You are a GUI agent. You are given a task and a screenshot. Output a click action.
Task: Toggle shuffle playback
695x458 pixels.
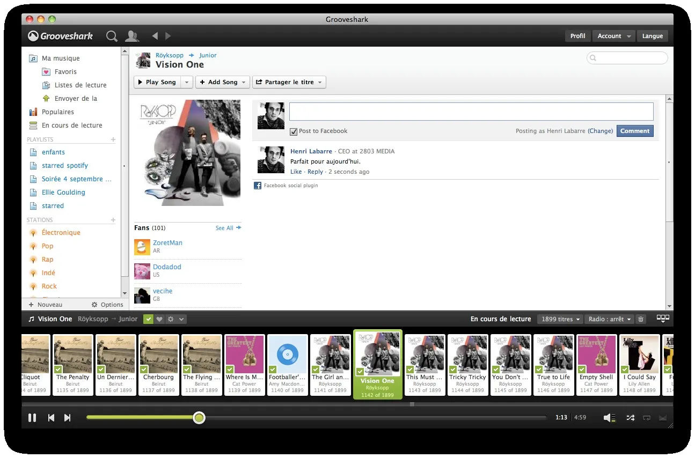tap(631, 418)
